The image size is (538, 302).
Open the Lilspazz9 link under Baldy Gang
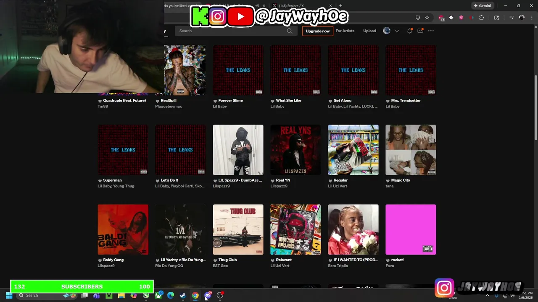(x=106, y=266)
